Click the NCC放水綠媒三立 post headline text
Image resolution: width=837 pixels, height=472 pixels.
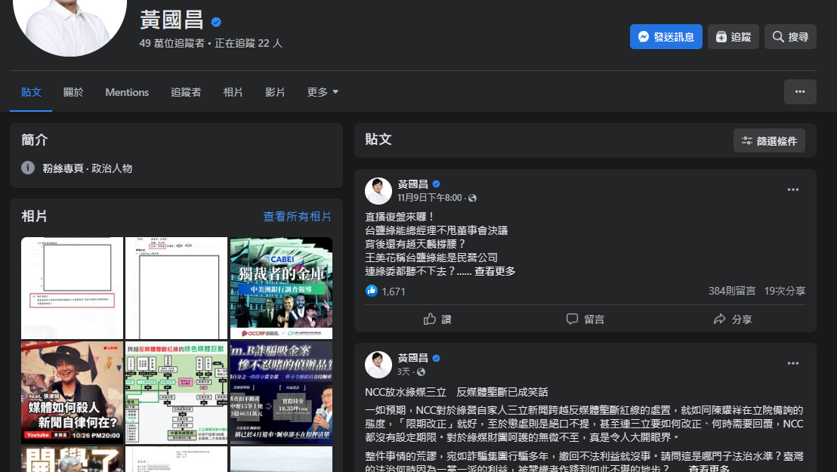456,392
